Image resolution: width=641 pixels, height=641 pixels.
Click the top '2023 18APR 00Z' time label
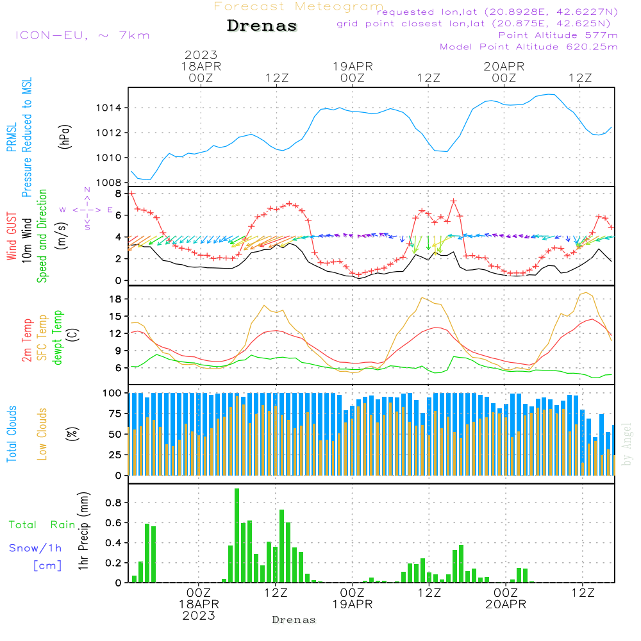pos(201,66)
